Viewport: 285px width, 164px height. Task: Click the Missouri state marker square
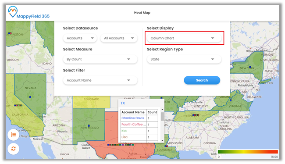pyautogui.click(x=161, y=98)
